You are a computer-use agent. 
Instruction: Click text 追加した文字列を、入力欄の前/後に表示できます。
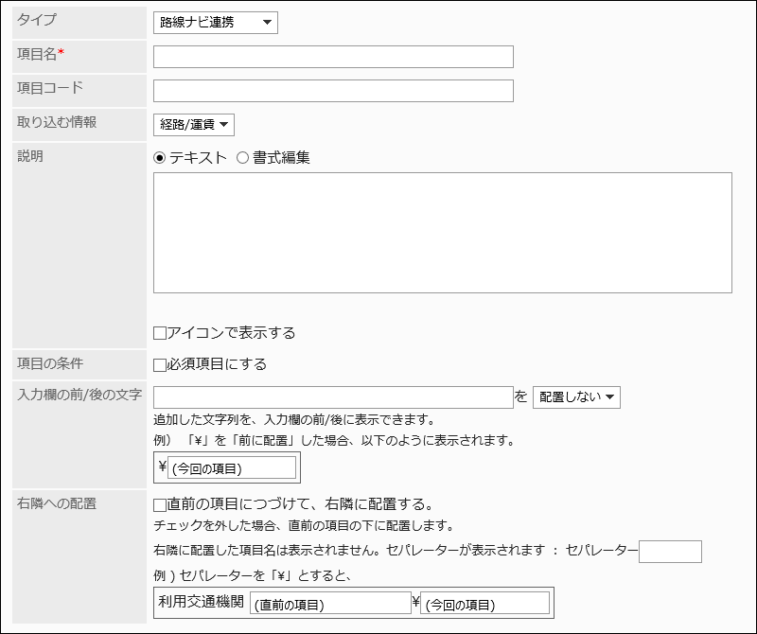[295, 419]
